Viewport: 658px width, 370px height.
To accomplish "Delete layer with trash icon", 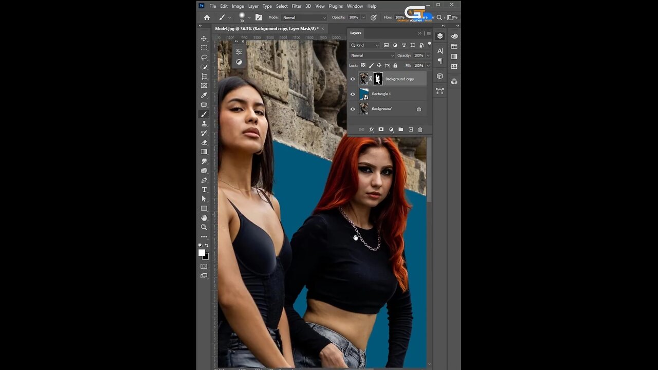I will click(x=420, y=129).
